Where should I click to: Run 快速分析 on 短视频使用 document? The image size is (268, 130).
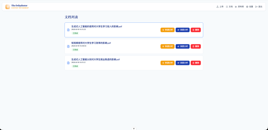(x=167, y=46)
